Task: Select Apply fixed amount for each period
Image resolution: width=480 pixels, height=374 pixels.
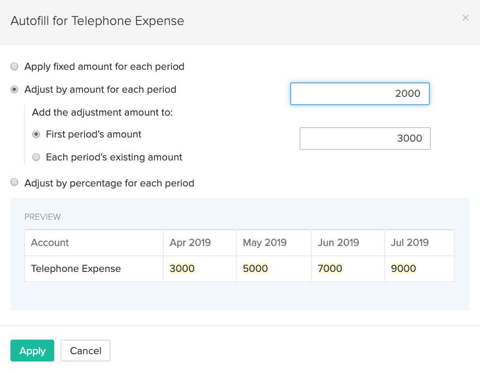Action: (x=15, y=67)
